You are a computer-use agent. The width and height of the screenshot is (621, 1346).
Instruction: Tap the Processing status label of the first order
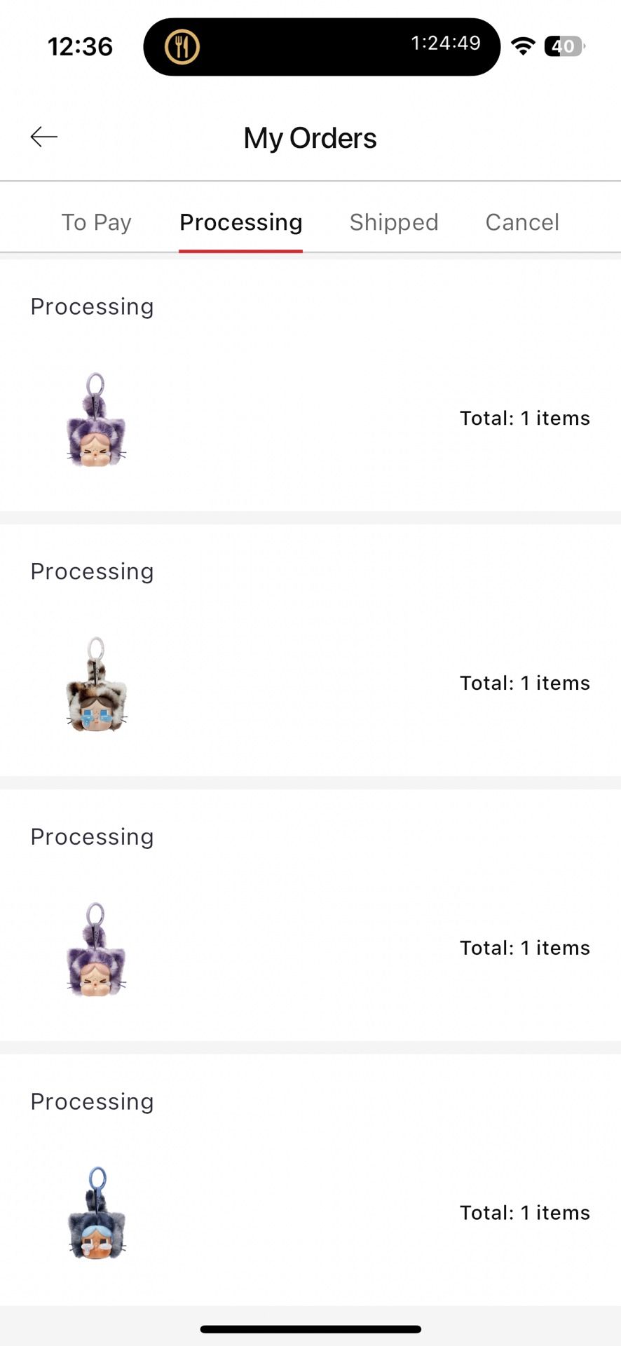(x=92, y=306)
